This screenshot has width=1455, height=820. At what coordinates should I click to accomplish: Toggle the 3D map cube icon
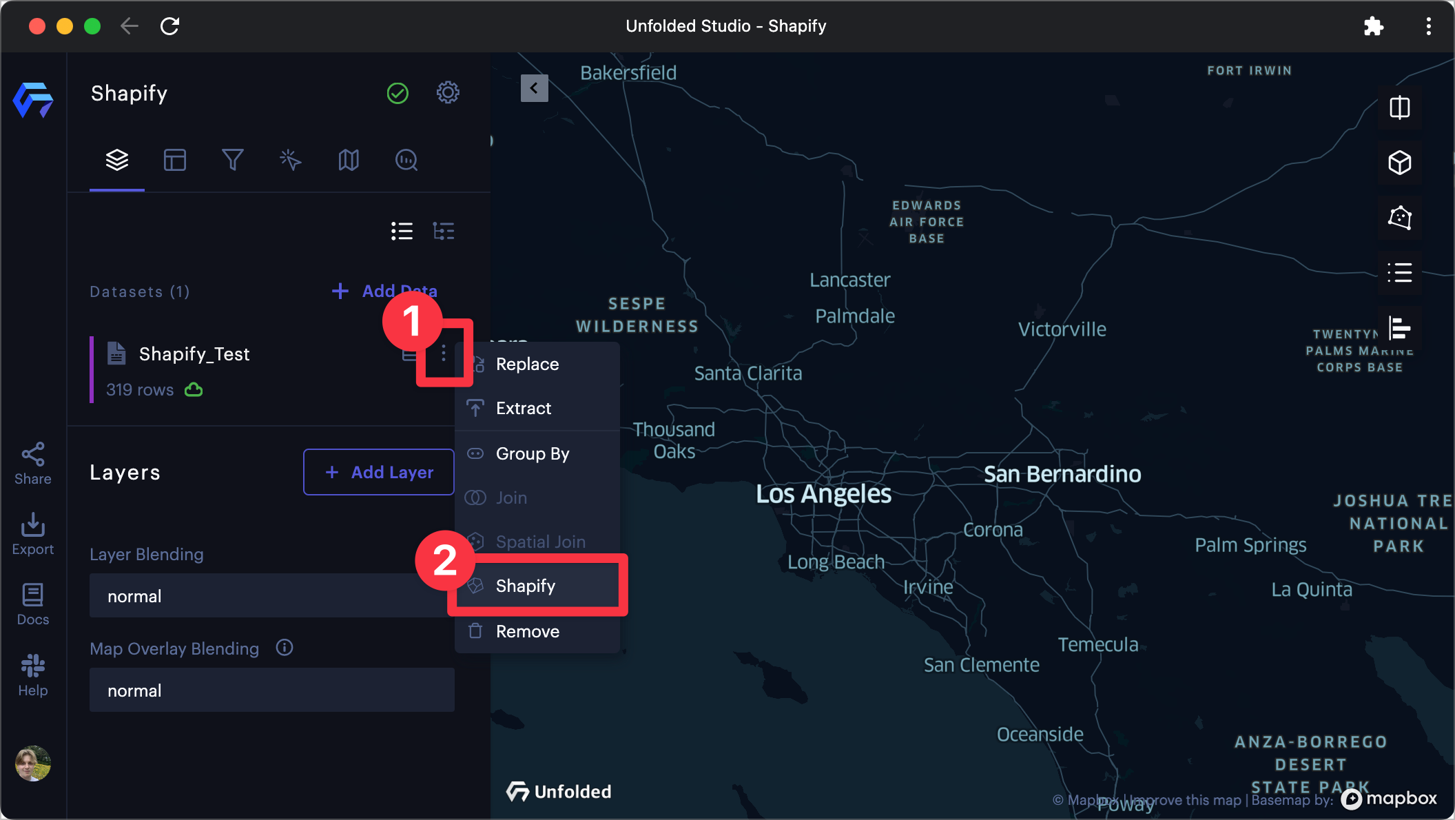[x=1399, y=163]
